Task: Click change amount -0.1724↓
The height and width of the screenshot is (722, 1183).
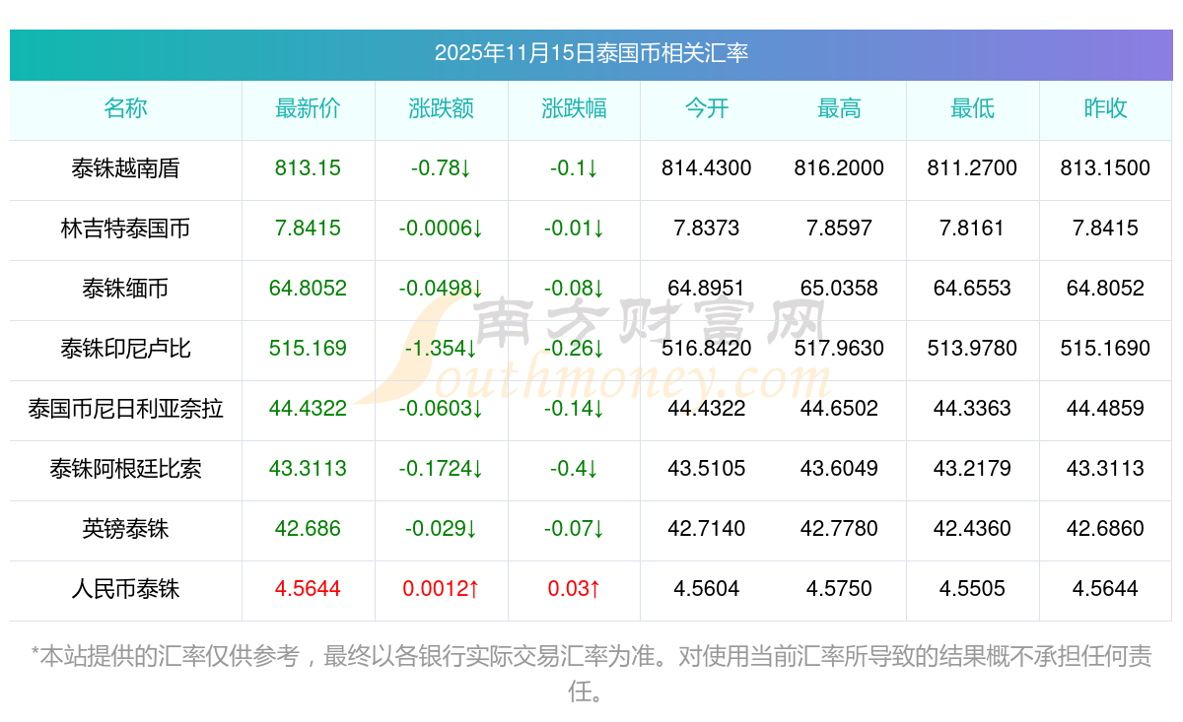Action: coord(441,469)
